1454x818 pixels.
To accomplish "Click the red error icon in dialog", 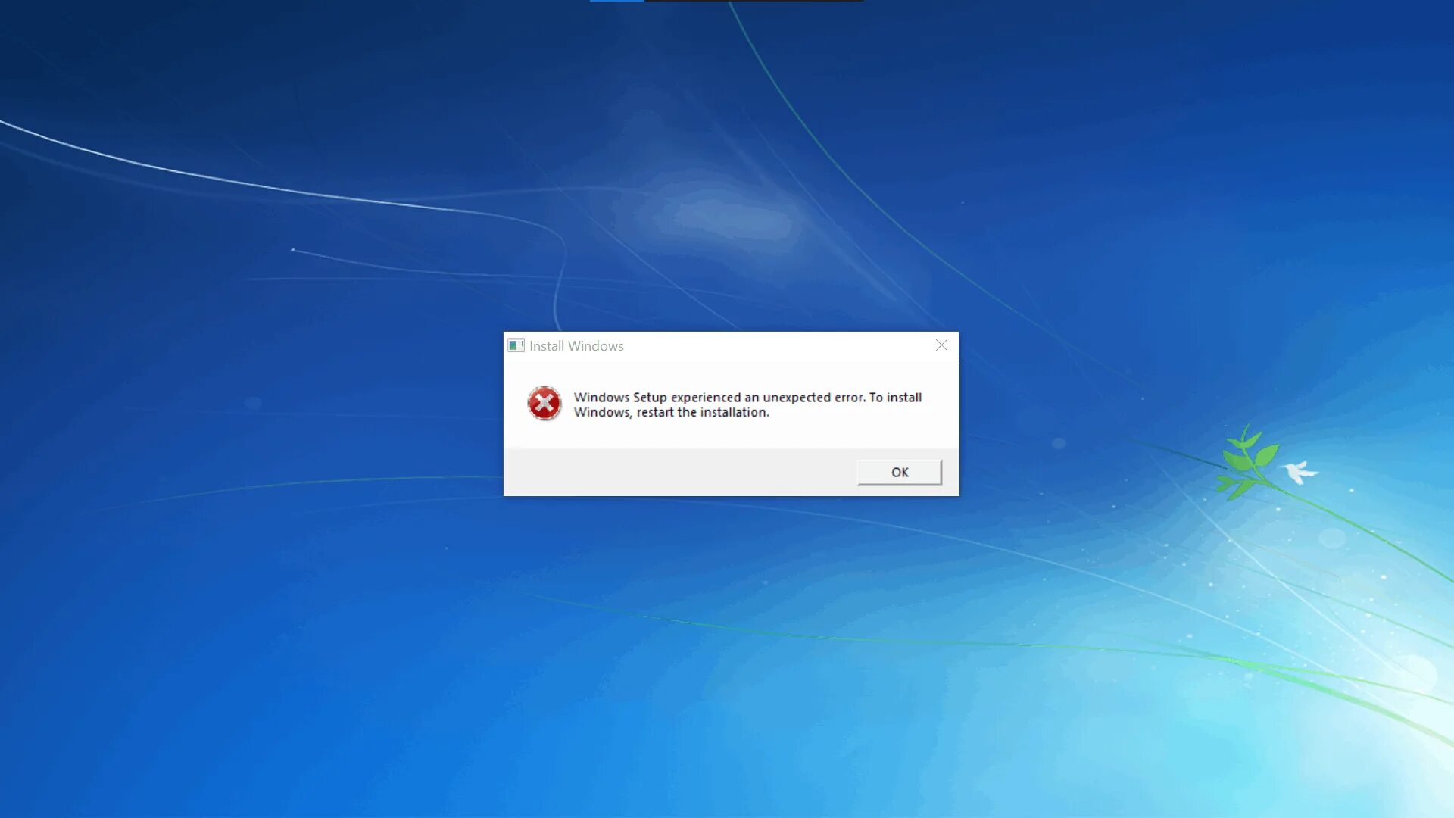I will coord(542,402).
